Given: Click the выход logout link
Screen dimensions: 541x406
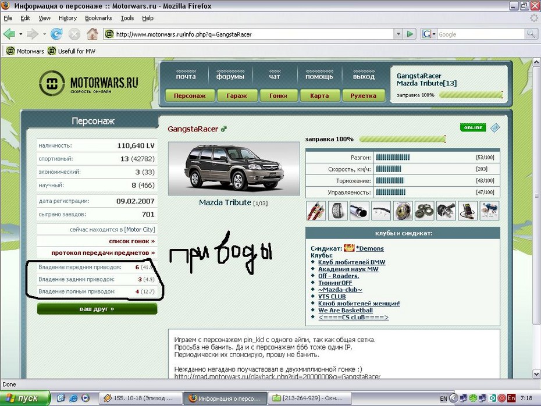Looking at the screenshot, I should coord(364,76).
